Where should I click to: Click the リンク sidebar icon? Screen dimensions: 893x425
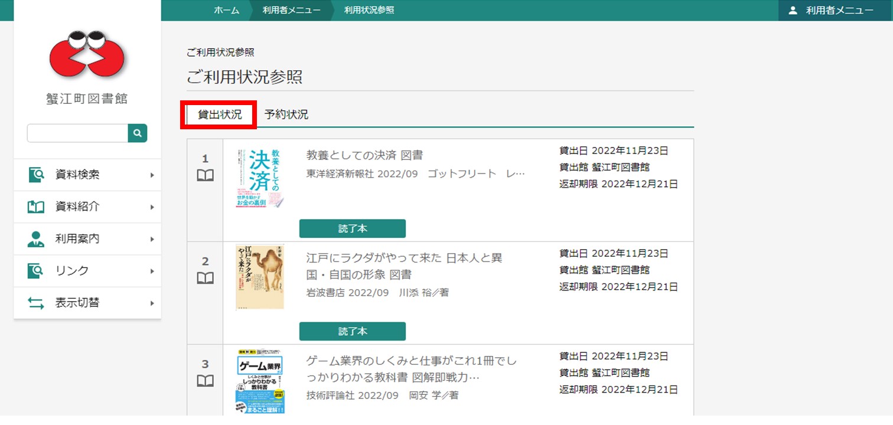pyautogui.click(x=36, y=271)
